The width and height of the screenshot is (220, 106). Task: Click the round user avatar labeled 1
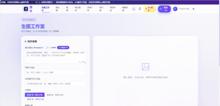click(175, 9)
